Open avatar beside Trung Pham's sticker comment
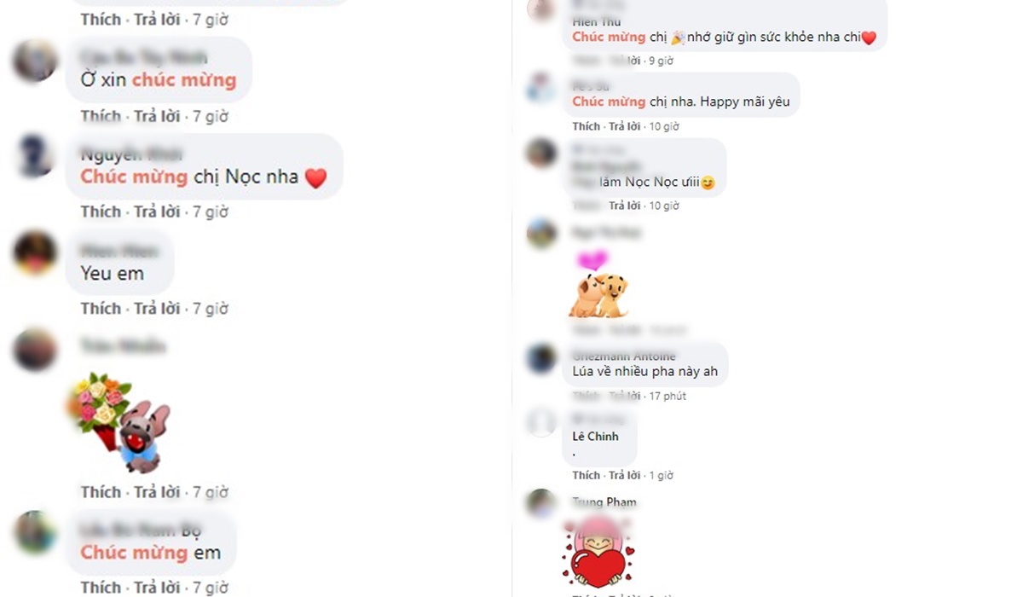The image size is (1023, 597). (541, 503)
